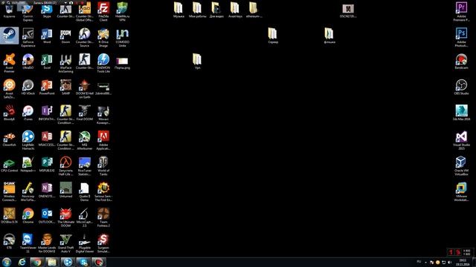The width and height of the screenshot is (476, 267).
Task: Select The Ultimate DOOM shortcut
Action: click(x=65, y=217)
